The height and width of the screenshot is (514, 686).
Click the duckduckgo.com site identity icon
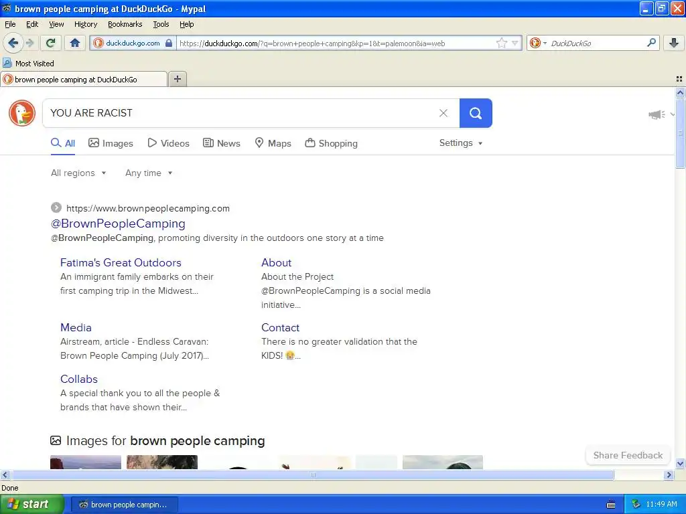(98, 43)
